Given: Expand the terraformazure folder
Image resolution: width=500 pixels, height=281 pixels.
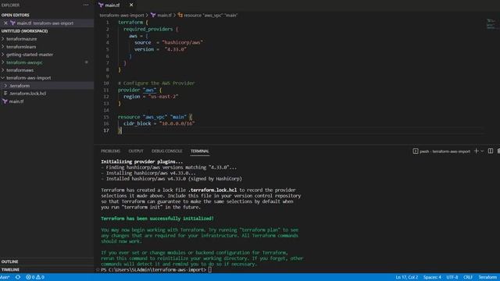Looking at the screenshot, I should [x=21, y=39].
